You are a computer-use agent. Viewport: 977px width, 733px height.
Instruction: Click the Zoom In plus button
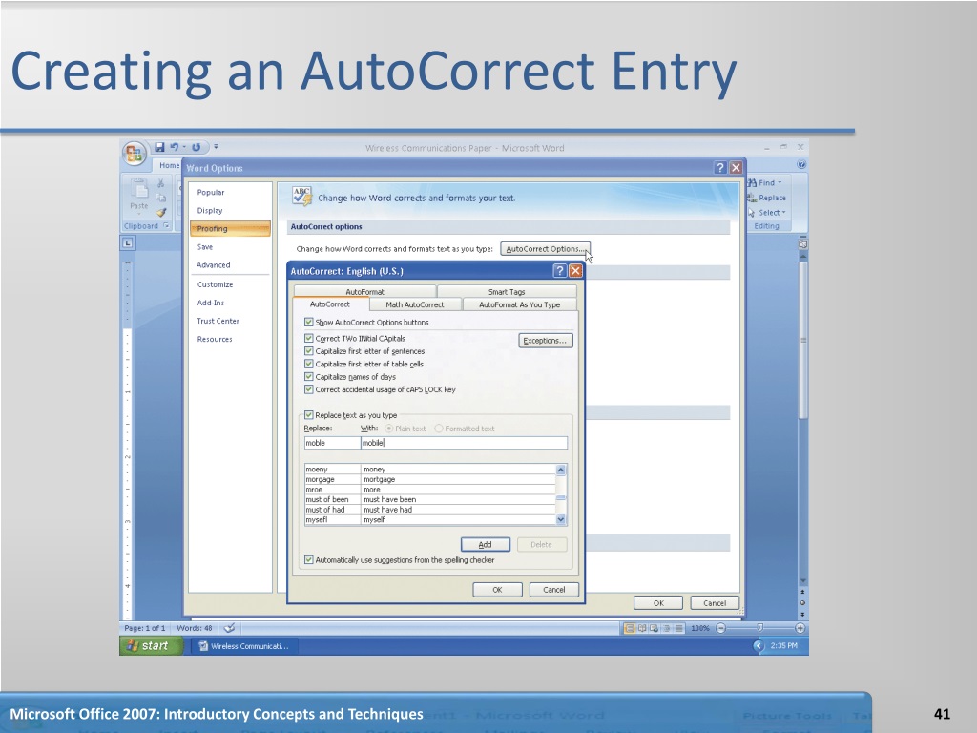point(800,628)
